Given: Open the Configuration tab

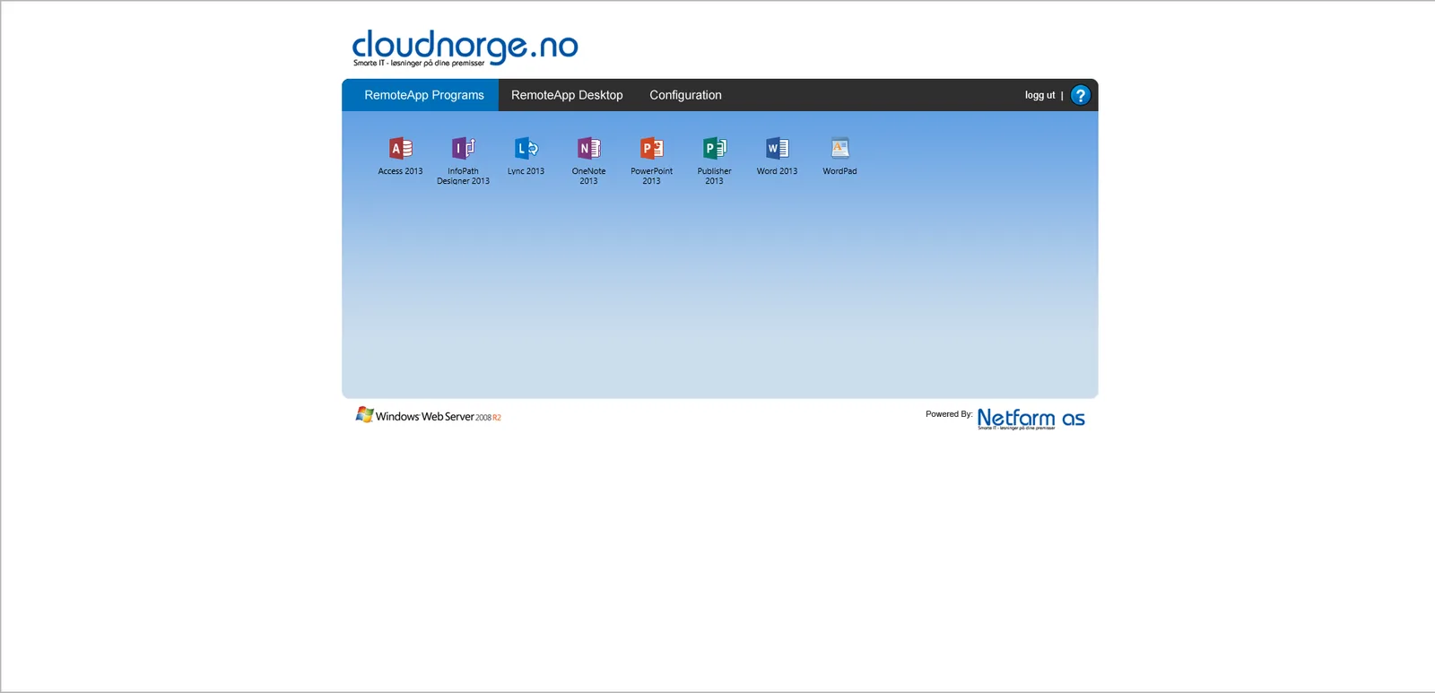Looking at the screenshot, I should pos(685,95).
